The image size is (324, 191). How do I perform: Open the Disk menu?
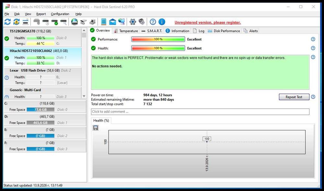click(17, 14)
